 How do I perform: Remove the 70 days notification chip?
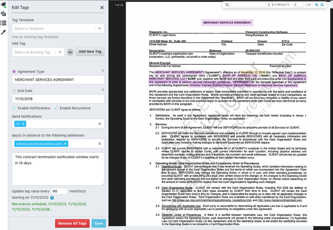[23, 124]
